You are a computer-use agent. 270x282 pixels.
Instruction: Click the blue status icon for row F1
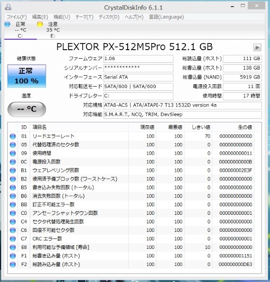coord(13,256)
